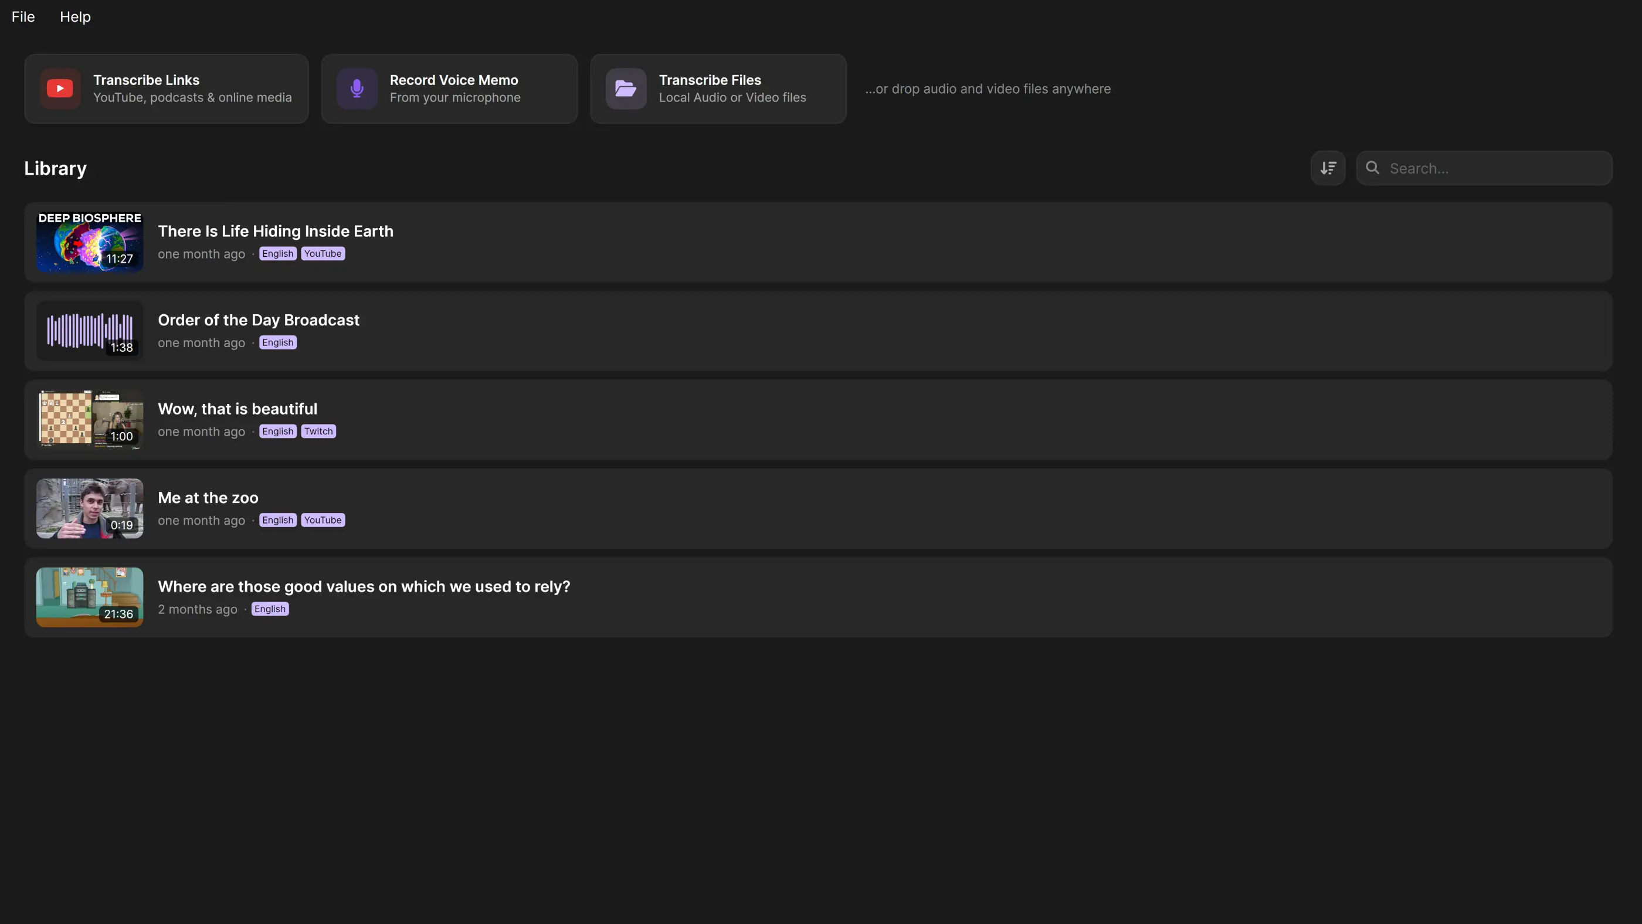This screenshot has height=924, width=1642.
Task: Open the File menu
Action: tap(23, 16)
